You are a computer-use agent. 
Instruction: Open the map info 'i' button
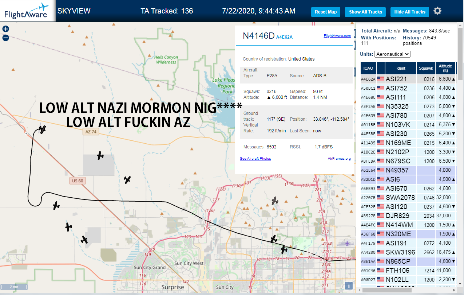349,286
